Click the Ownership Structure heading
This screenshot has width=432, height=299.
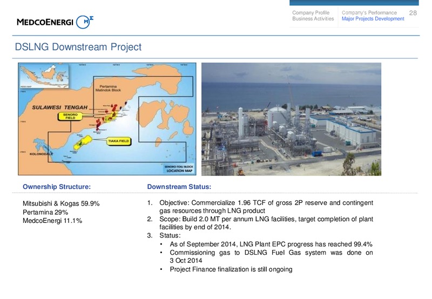pyautogui.click(x=57, y=187)
